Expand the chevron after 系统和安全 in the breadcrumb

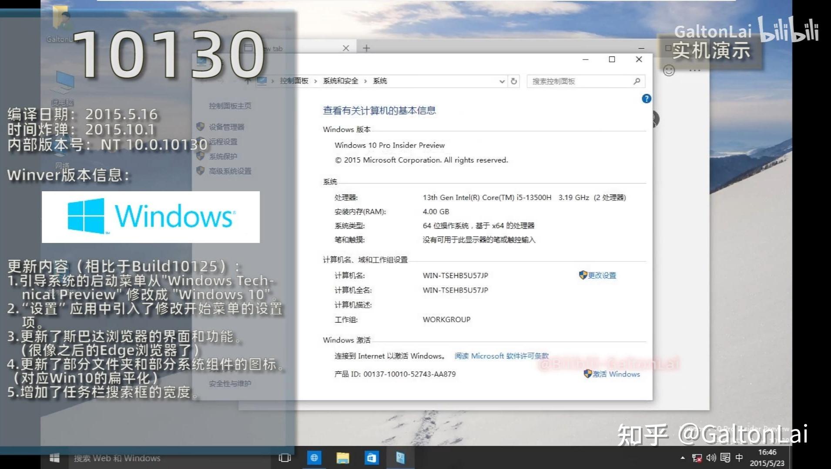pyautogui.click(x=365, y=81)
